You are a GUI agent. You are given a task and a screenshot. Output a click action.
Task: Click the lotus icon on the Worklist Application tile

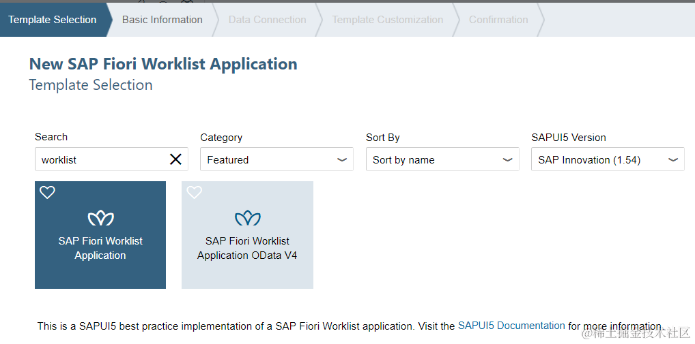tap(100, 218)
